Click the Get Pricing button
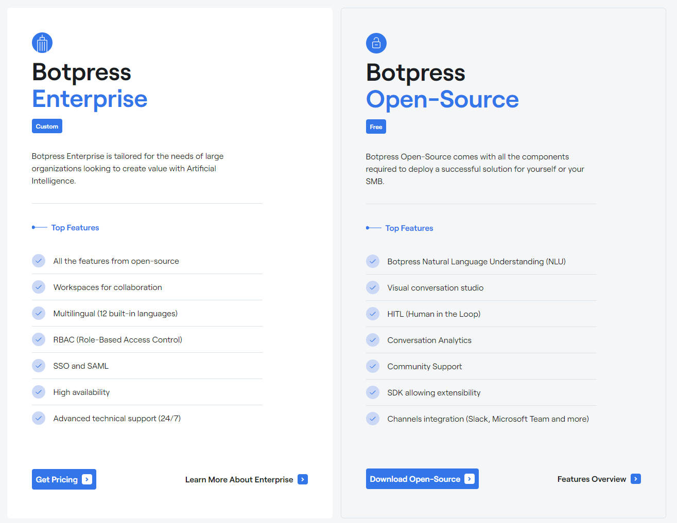Screen dimensions: 677x523 (x=64, y=479)
